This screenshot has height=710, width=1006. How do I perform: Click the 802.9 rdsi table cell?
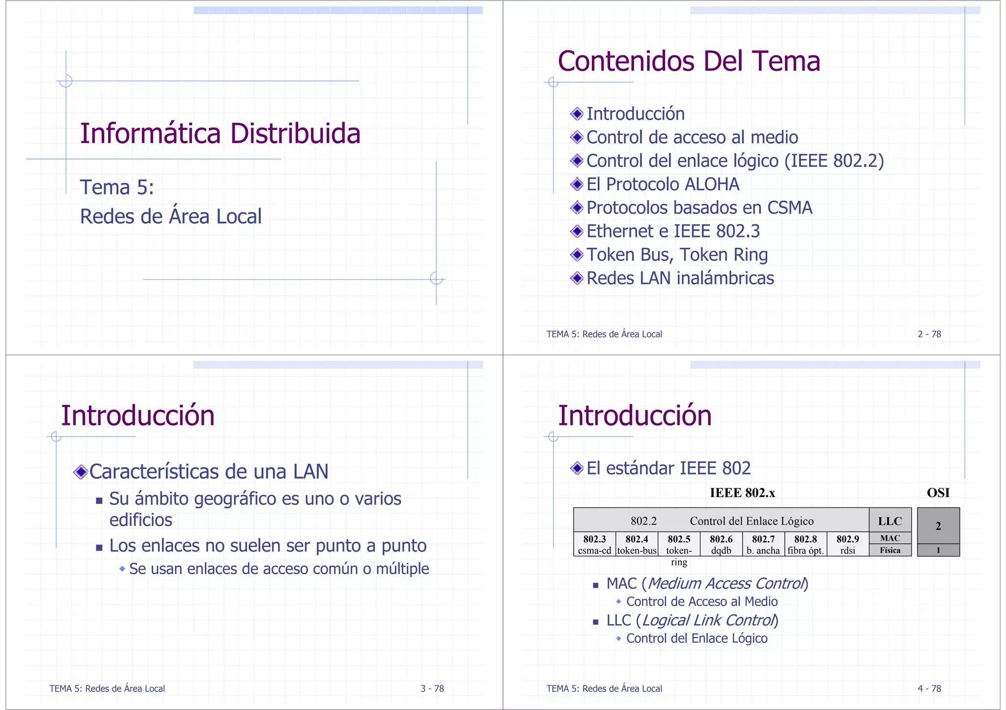pyautogui.click(x=847, y=545)
